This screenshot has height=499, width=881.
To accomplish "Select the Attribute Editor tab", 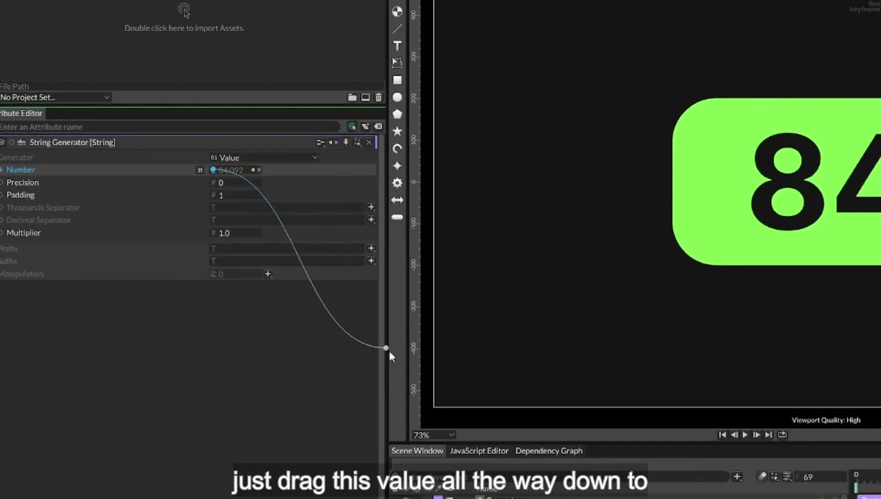I will click(22, 113).
